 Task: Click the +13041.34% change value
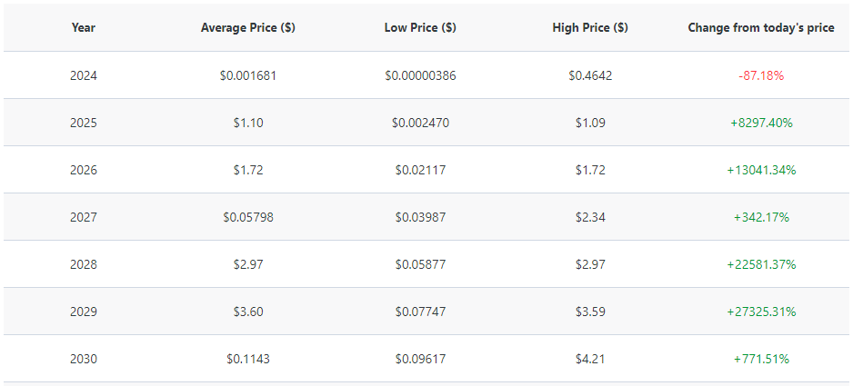[761, 170]
